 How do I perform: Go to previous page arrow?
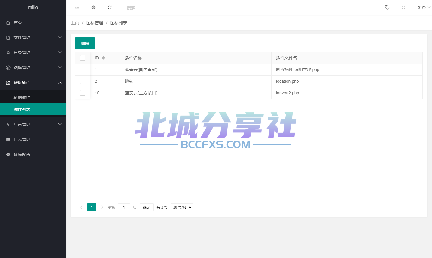click(x=81, y=207)
